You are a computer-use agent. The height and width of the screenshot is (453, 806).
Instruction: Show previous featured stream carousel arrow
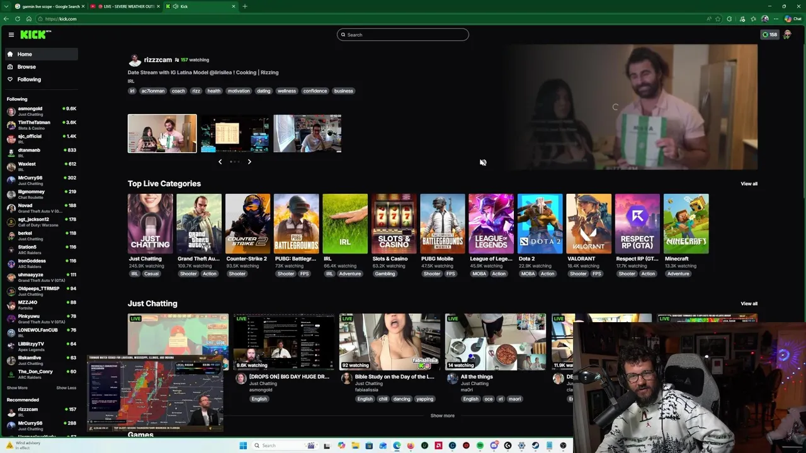point(220,162)
